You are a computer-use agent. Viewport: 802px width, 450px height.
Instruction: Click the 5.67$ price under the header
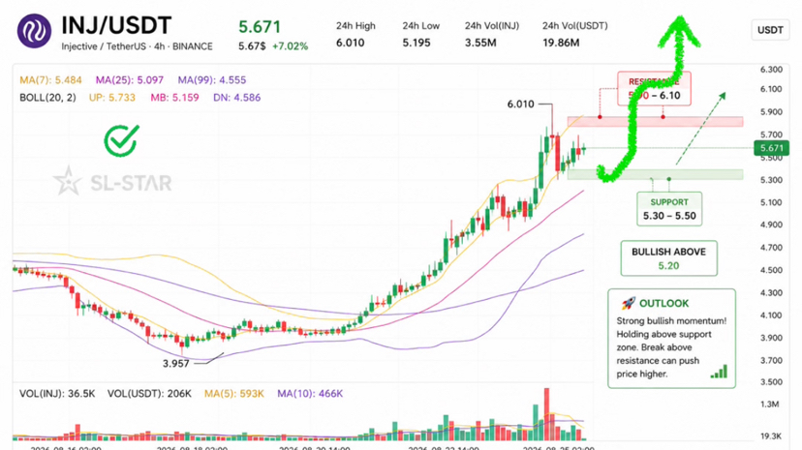coord(252,46)
